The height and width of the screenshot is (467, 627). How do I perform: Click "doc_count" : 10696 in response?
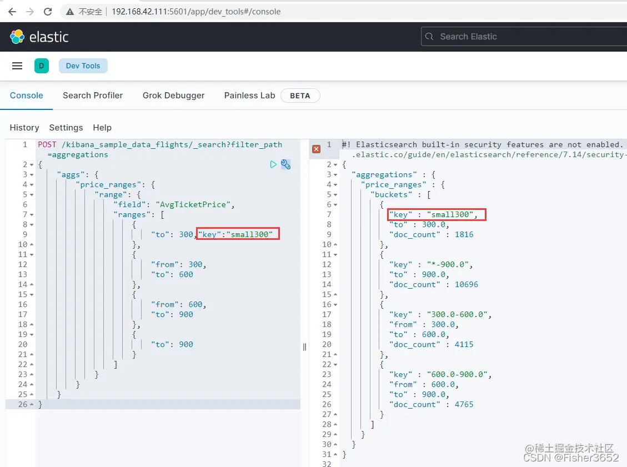tap(434, 284)
